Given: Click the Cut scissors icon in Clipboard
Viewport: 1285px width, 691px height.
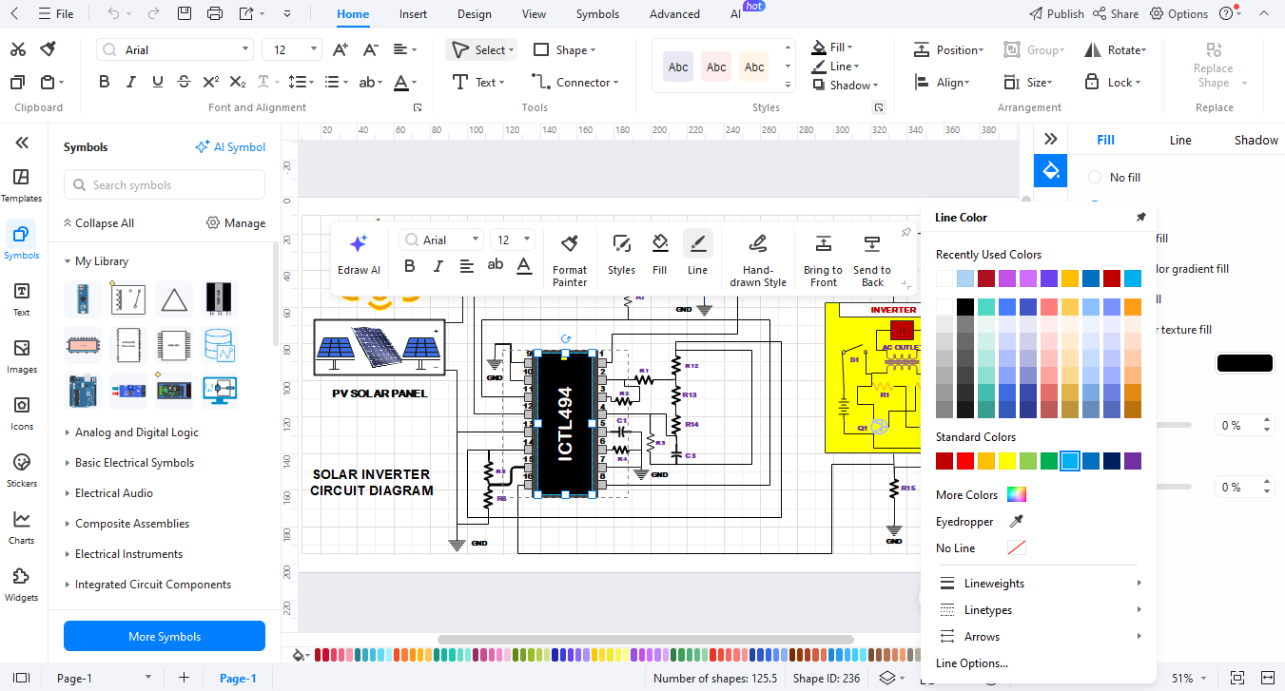Looking at the screenshot, I should pyautogui.click(x=18, y=49).
